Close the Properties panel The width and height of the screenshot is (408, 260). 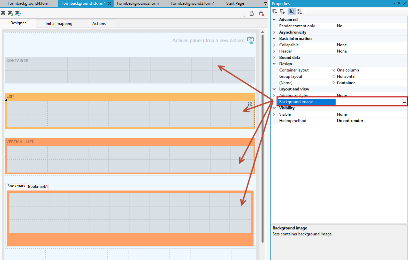(x=404, y=4)
